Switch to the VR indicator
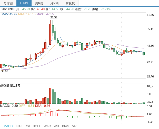Viewport: 159px width, 129px height. 74,126
